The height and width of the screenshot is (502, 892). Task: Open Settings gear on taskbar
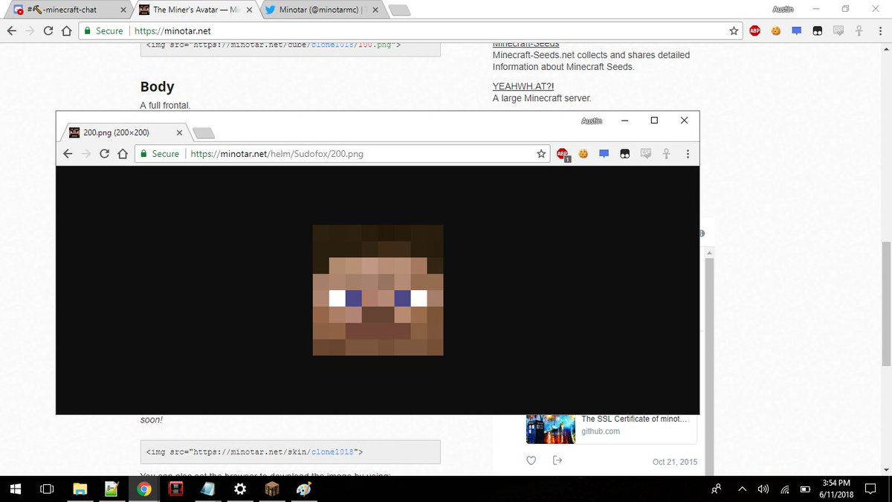tap(240, 489)
